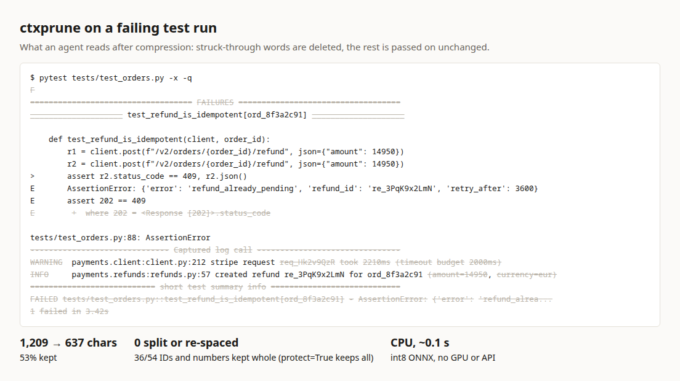This screenshot has width=680, height=381.
Task: Click the subtitle beginning "What an agent reads after compression"
Action: click(x=254, y=47)
